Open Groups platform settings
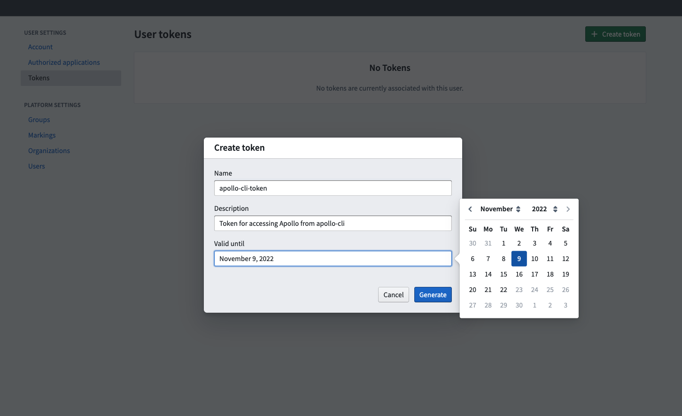This screenshot has width=682, height=416. pyautogui.click(x=39, y=120)
